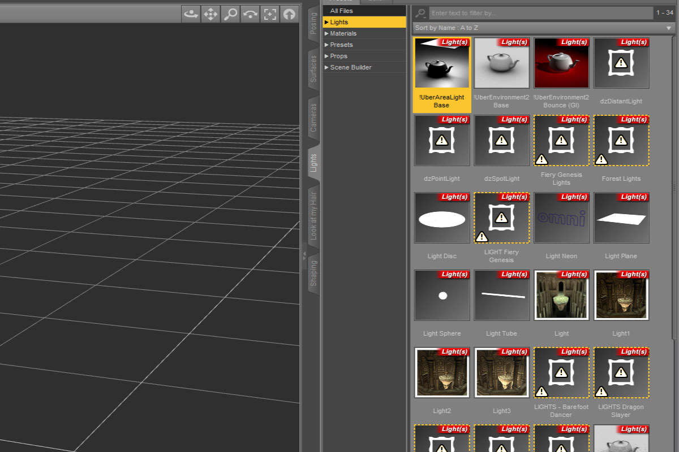
Task: Select the dzPointLight preset
Action: (x=442, y=140)
